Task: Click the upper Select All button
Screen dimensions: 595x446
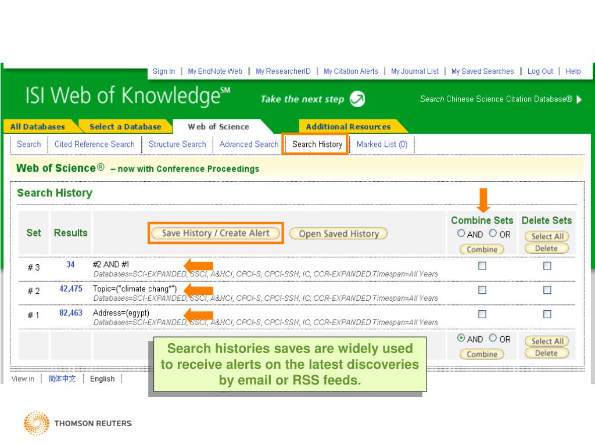Action: [547, 236]
